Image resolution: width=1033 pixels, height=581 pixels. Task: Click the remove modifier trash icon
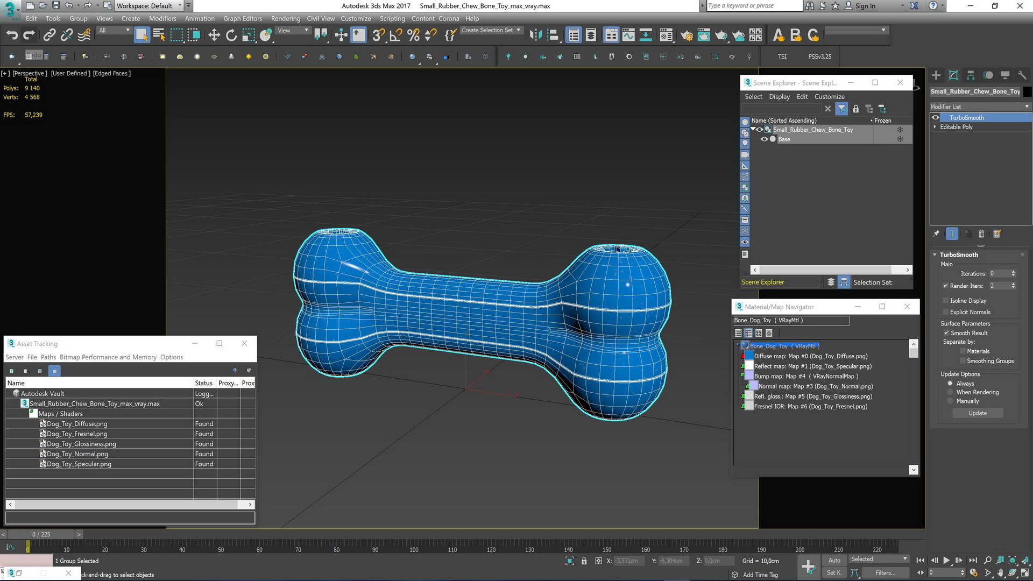(x=981, y=234)
